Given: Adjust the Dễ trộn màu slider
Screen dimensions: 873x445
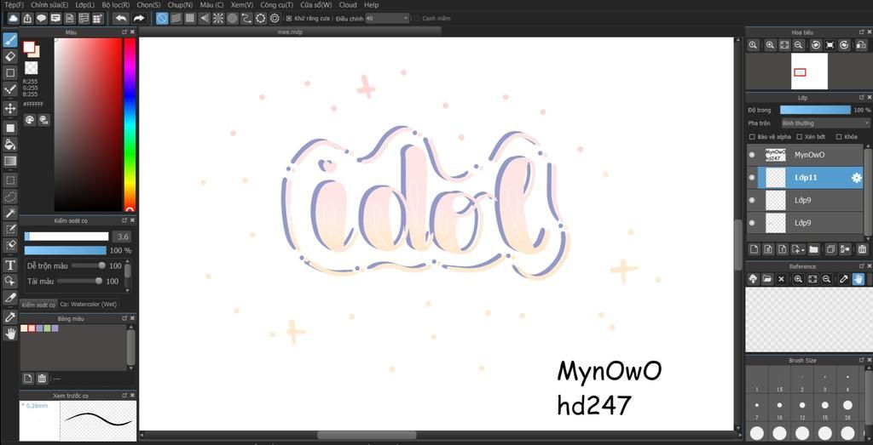Looking at the screenshot, I should [88, 266].
